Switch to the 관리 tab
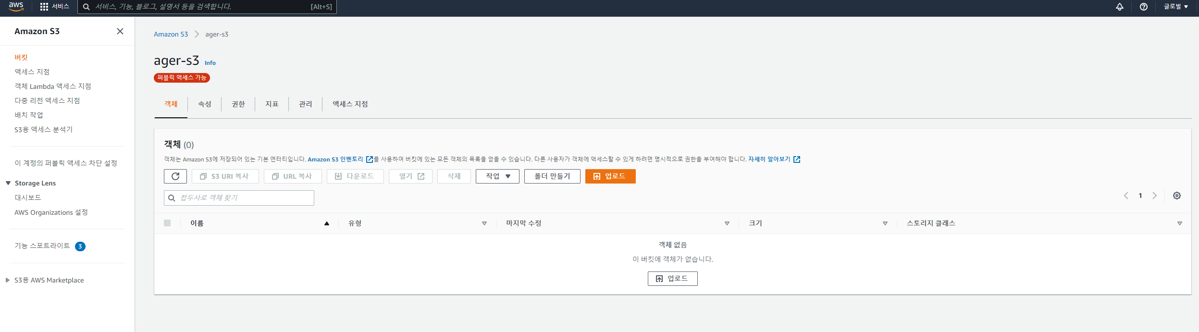Screen dimensions: 1199x332 tap(306, 104)
